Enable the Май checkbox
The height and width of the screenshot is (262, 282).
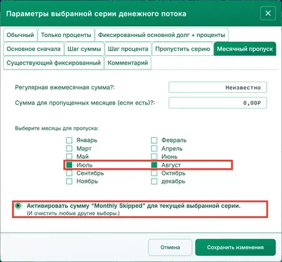[x=69, y=157]
